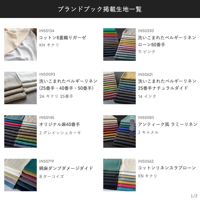Select the IN50719 damaged dyed fabric thumbnail
Viewport: 200px width, 200px height.
click(20, 175)
